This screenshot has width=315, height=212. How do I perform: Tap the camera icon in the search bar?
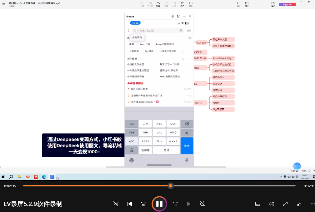tap(181, 31)
